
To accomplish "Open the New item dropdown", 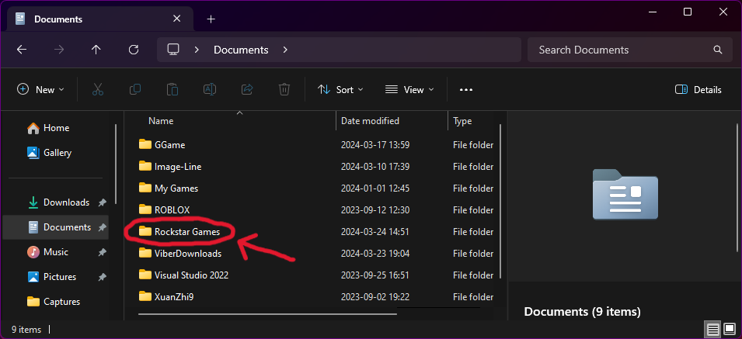I will 41,89.
